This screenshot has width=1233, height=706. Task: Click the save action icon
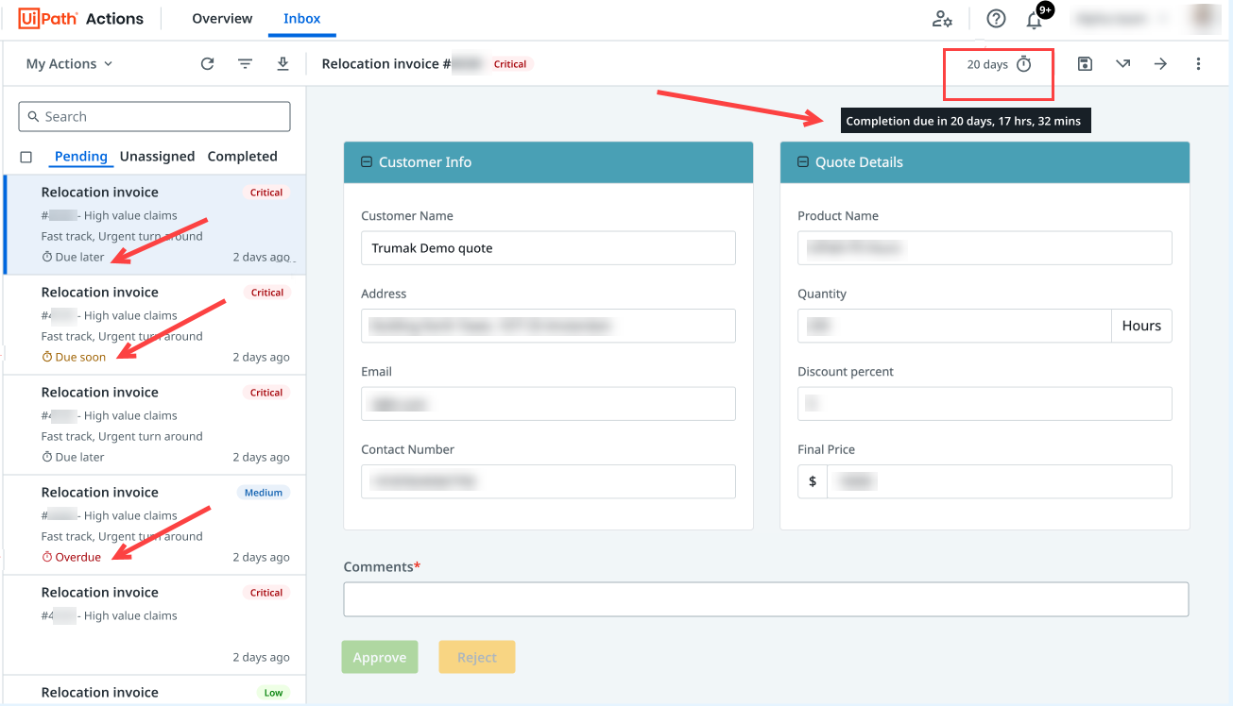pos(1085,64)
